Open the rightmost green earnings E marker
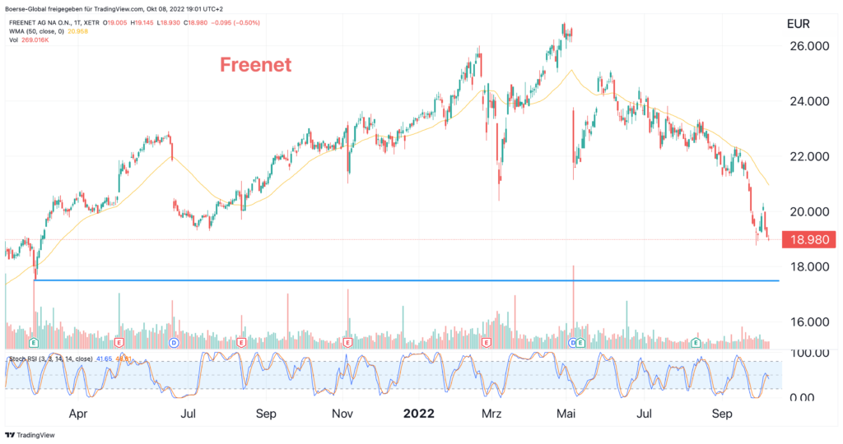The image size is (843, 444). (696, 343)
